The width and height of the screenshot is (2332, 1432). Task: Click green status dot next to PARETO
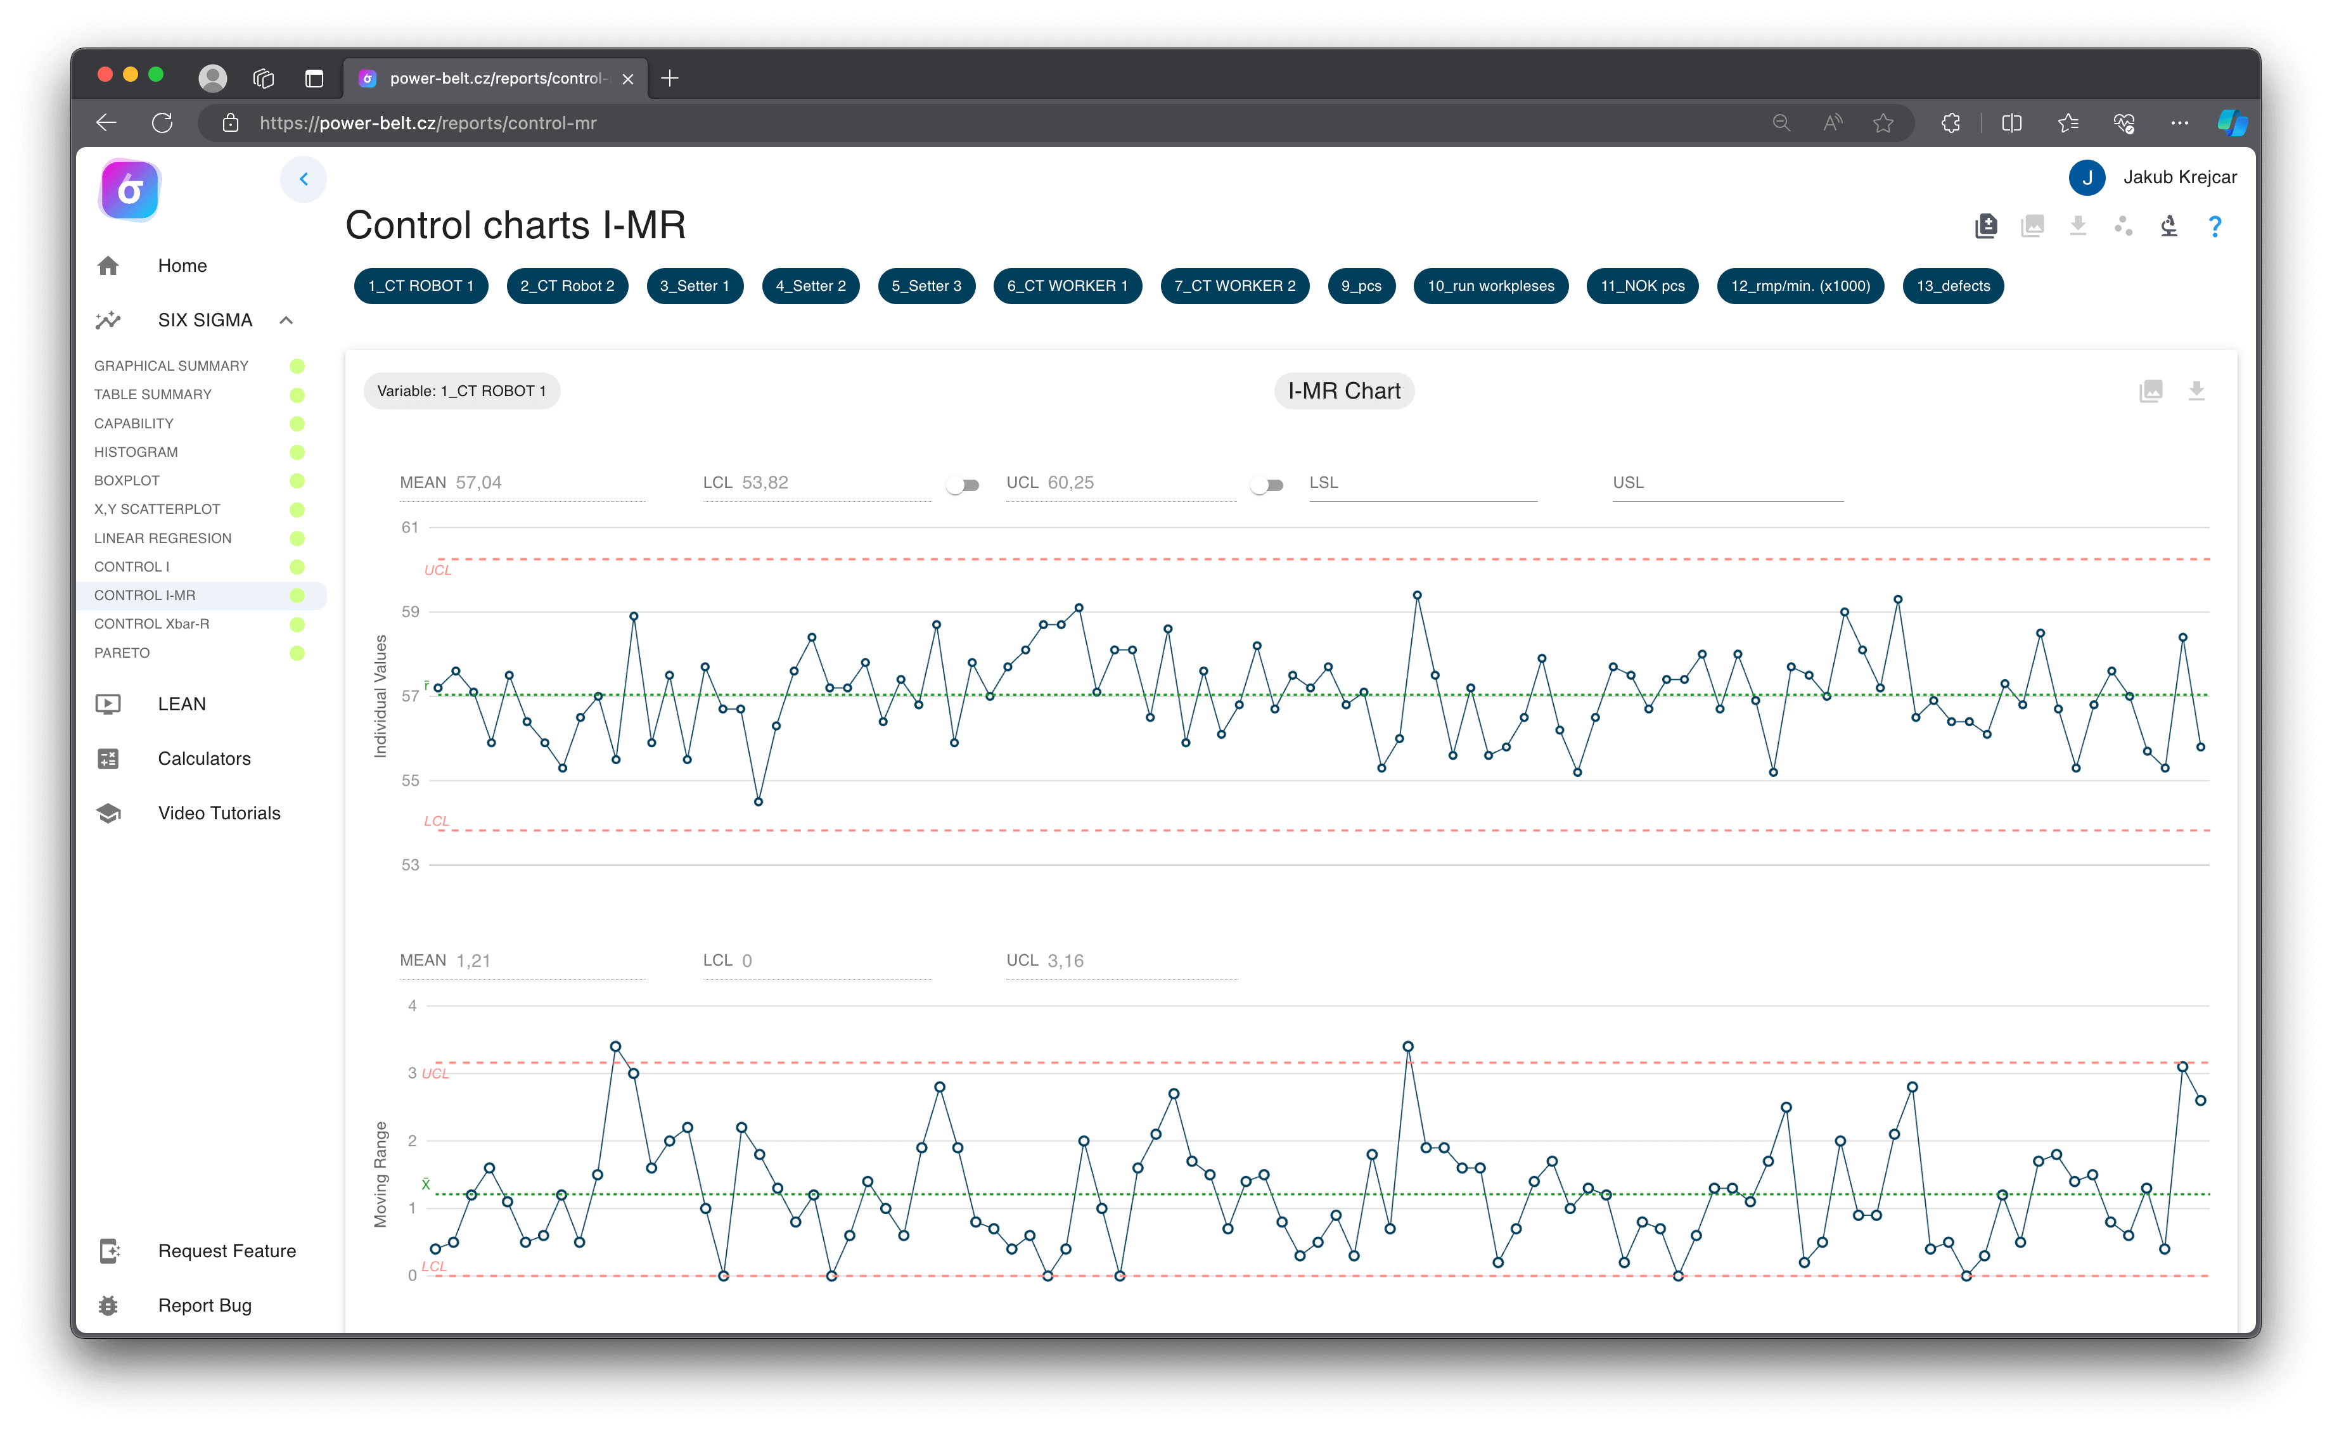click(x=297, y=653)
